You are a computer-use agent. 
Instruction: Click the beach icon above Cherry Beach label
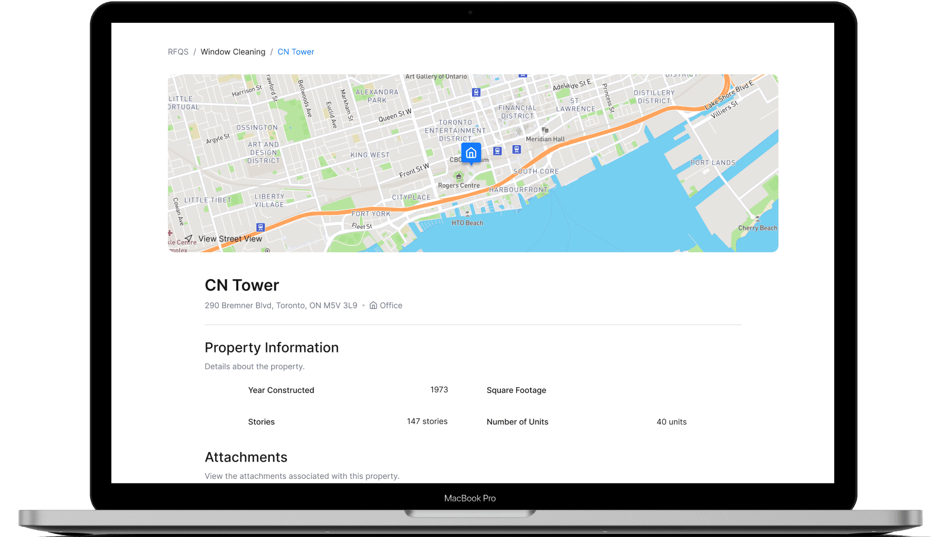pyautogui.click(x=757, y=219)
